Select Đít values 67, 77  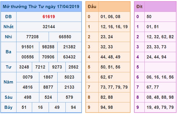coord(153,87)
